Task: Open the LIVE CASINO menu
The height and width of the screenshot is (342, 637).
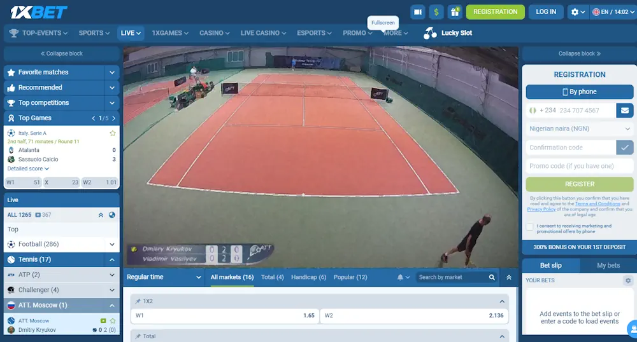Action: point(263,33)
